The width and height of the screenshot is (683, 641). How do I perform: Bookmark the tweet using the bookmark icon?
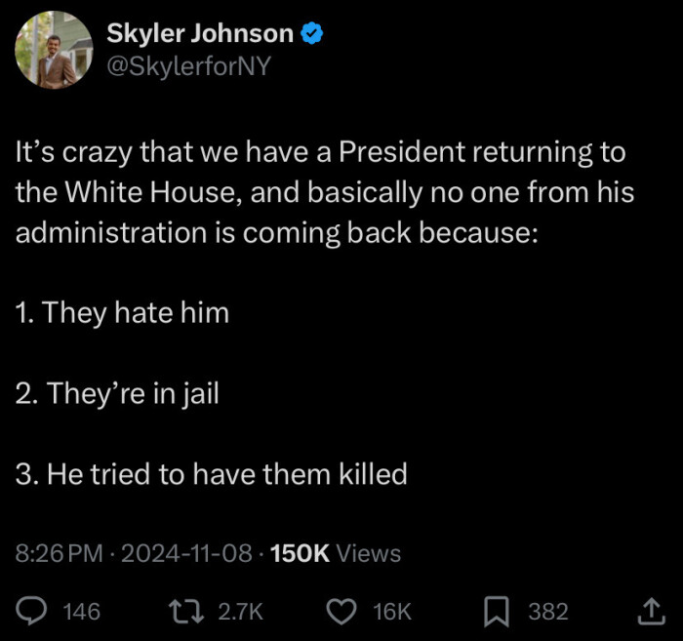[x=497, y=611]
